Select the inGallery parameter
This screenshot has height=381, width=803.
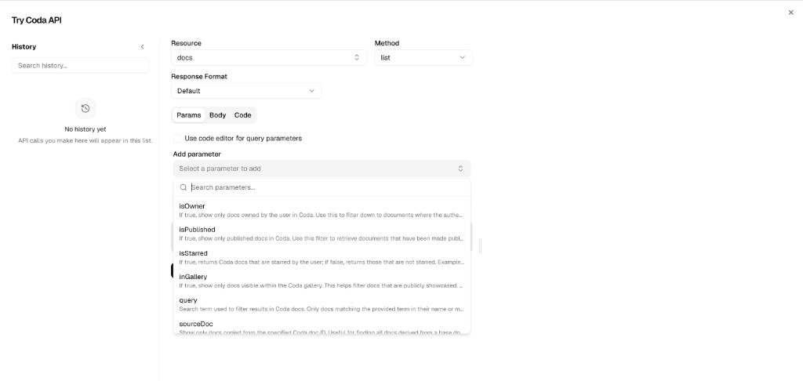pos(322,281)
